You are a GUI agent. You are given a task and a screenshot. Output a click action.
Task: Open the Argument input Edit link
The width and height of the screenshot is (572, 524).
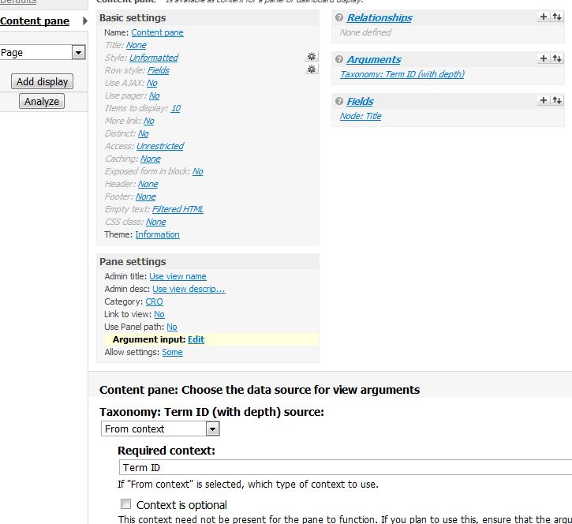pyautogui.click(x=196, y=339)
